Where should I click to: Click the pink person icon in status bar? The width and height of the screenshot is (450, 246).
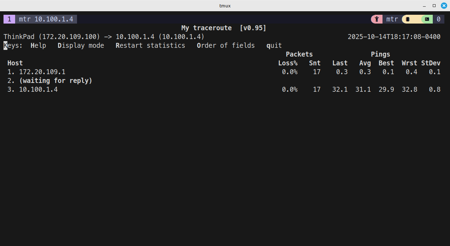coord(377,19)
